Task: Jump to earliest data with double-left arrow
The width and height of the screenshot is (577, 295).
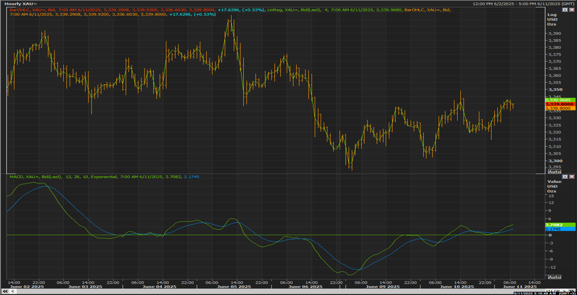Action: point(5,291)
